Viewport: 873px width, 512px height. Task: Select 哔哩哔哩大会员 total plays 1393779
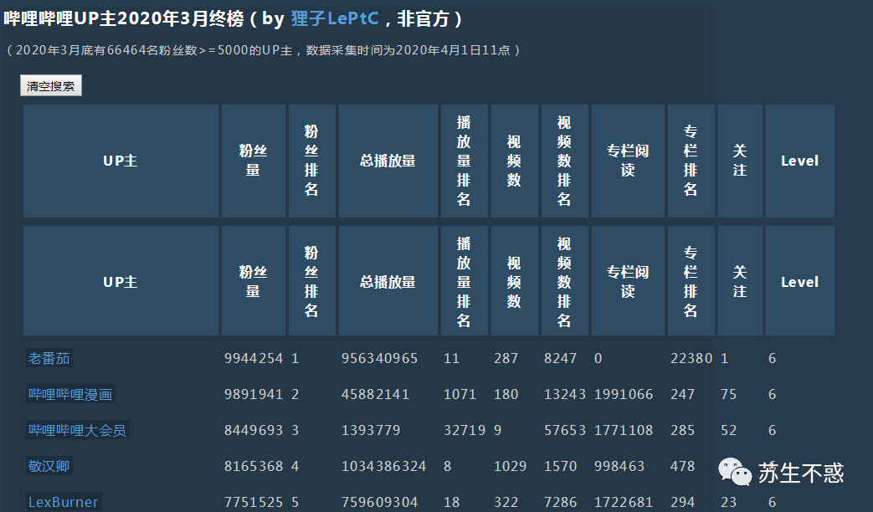[370, 430]
